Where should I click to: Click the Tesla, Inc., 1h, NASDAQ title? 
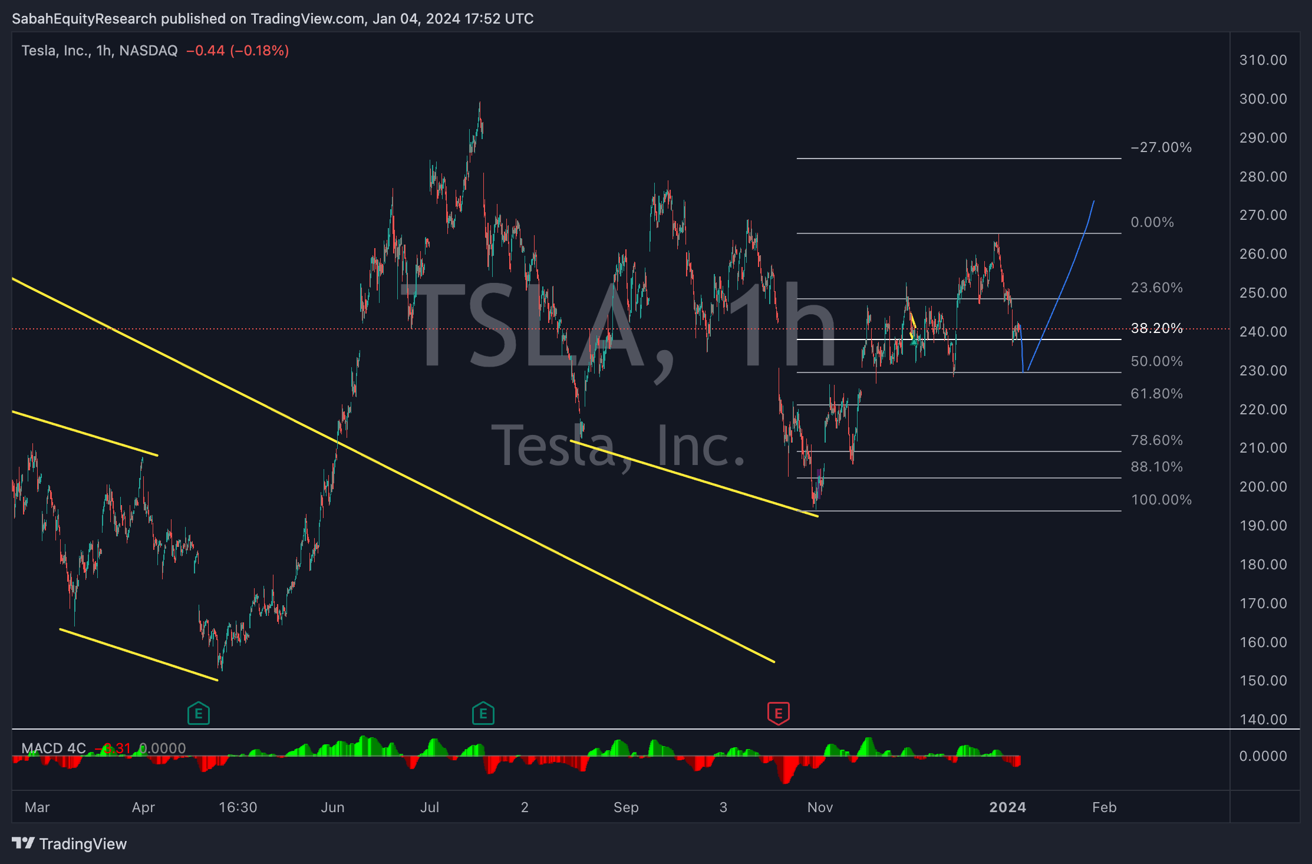100,51
